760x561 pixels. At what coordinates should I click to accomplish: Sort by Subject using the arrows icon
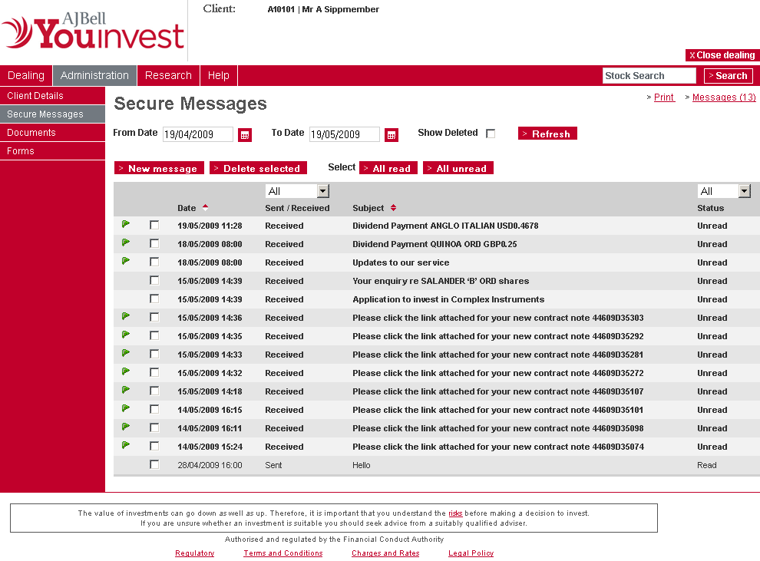pos(393,208)
